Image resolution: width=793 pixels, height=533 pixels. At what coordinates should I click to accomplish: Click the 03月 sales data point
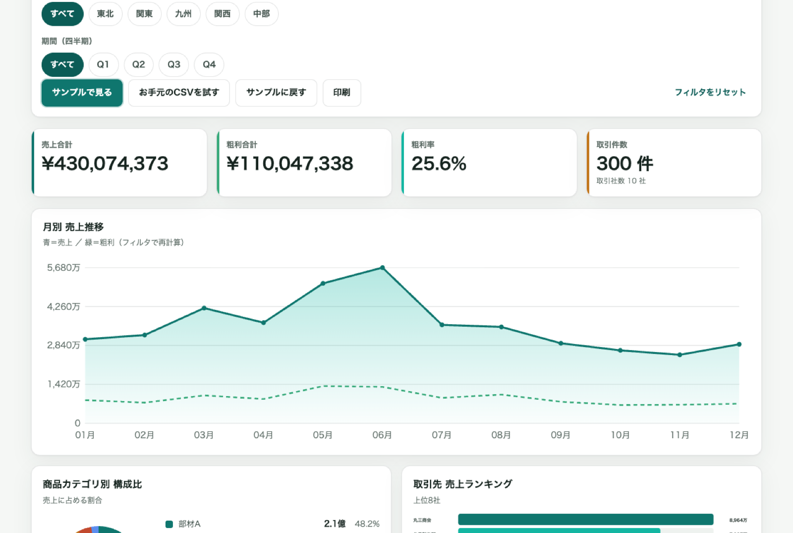coord(204,308)
